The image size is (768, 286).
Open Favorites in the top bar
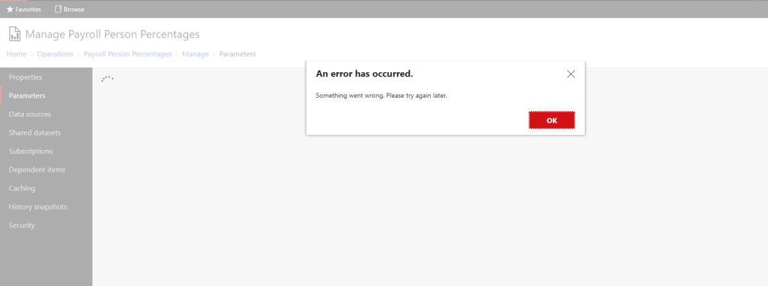(x=24, y=10)
